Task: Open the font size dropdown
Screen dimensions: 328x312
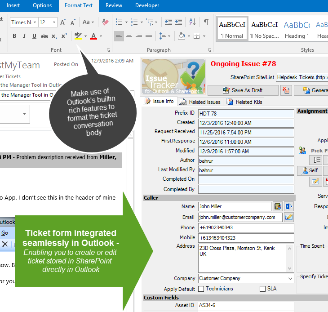Action: [x=54, y=22]
